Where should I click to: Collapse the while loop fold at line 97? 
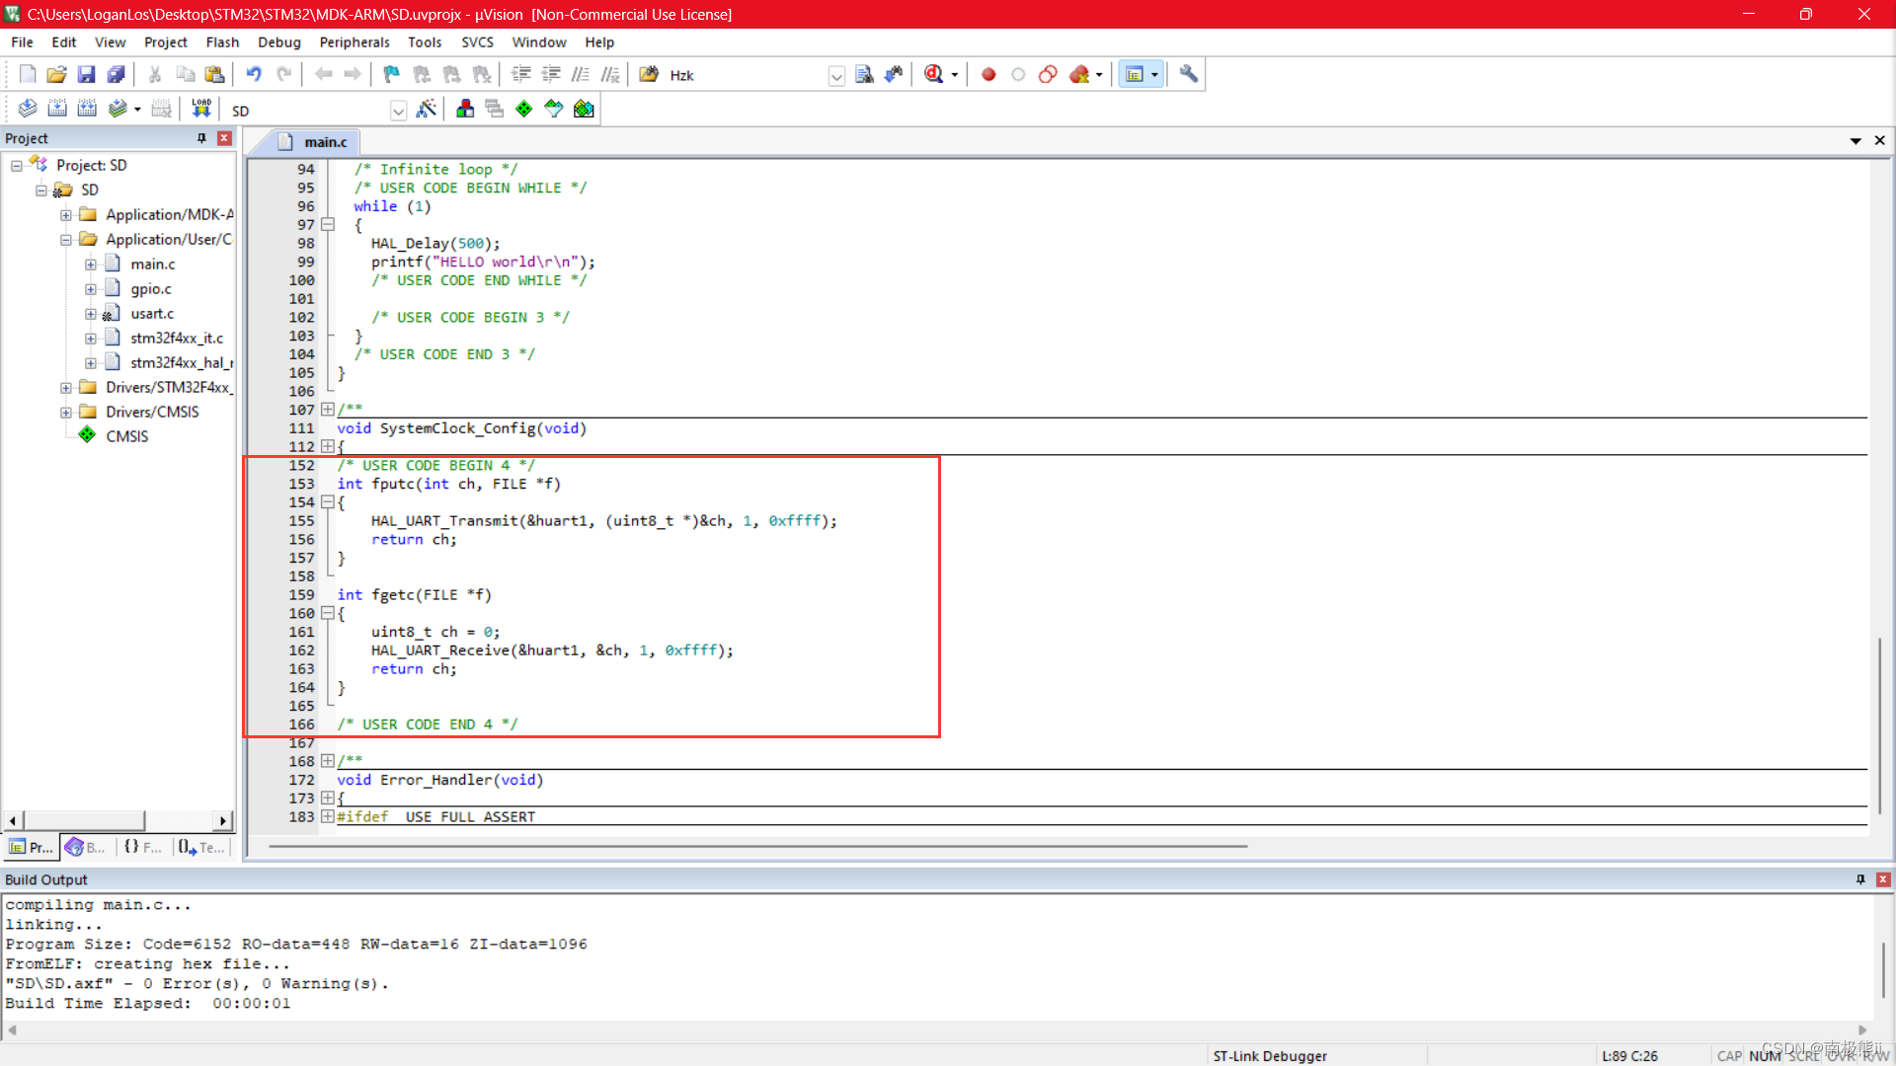328,225
